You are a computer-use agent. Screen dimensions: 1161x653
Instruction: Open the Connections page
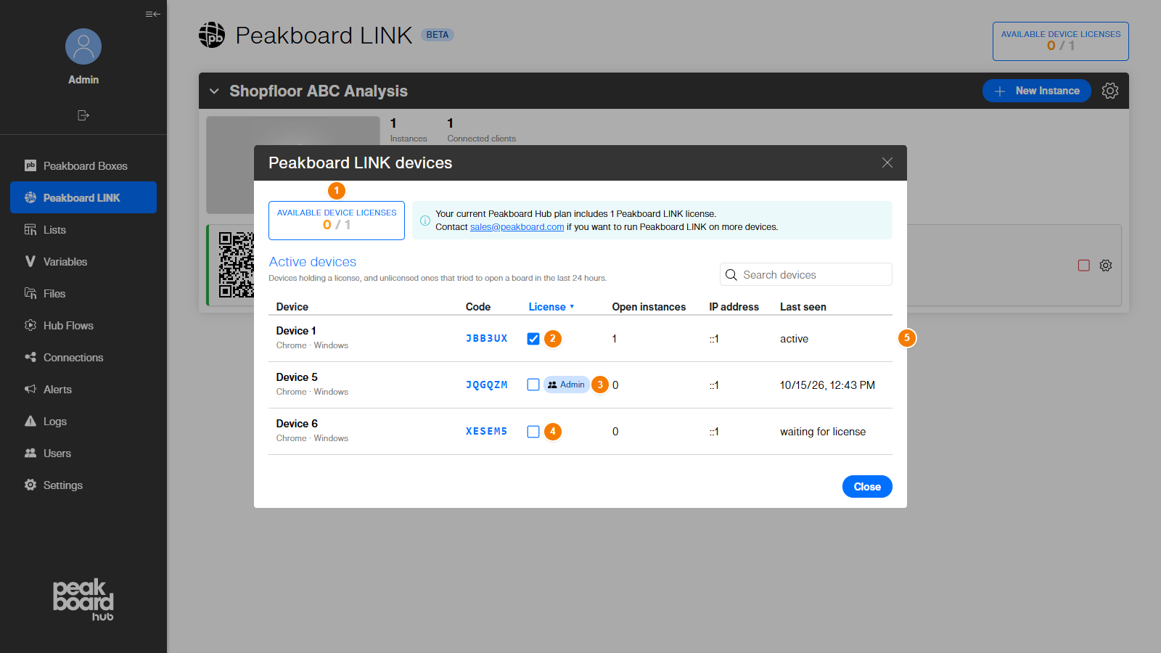coord(83,357)
